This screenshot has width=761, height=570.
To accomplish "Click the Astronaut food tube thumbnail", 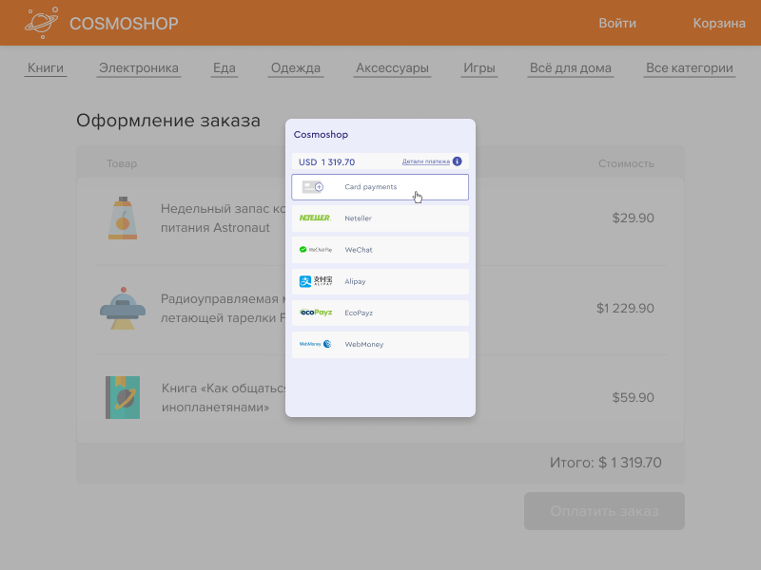I will pos(123,218).
